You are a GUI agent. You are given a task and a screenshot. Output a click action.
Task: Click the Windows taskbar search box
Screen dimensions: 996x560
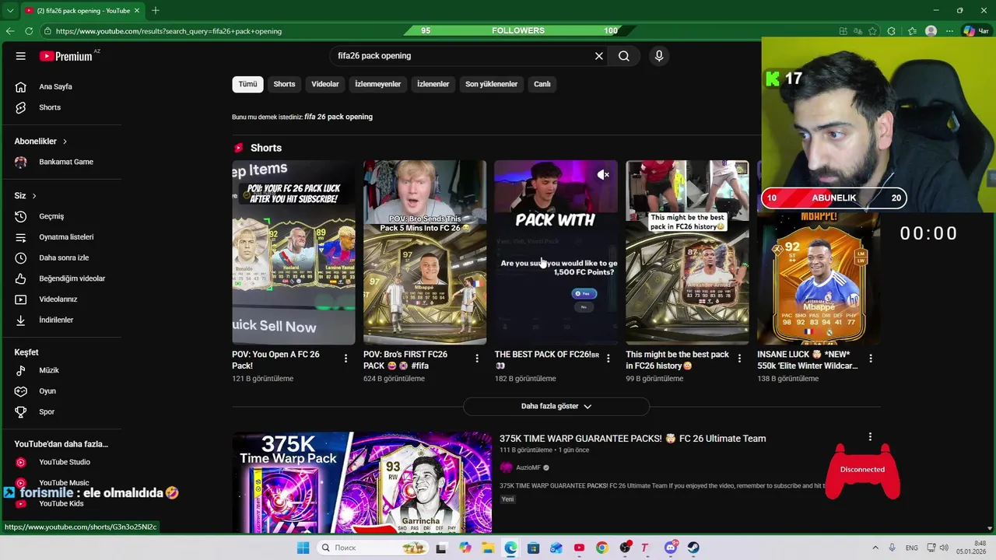[373, 548]
